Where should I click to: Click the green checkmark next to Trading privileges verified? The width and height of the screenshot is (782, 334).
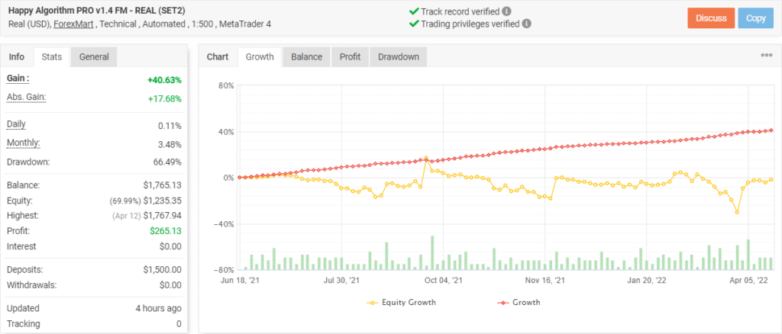click(413, 24)
